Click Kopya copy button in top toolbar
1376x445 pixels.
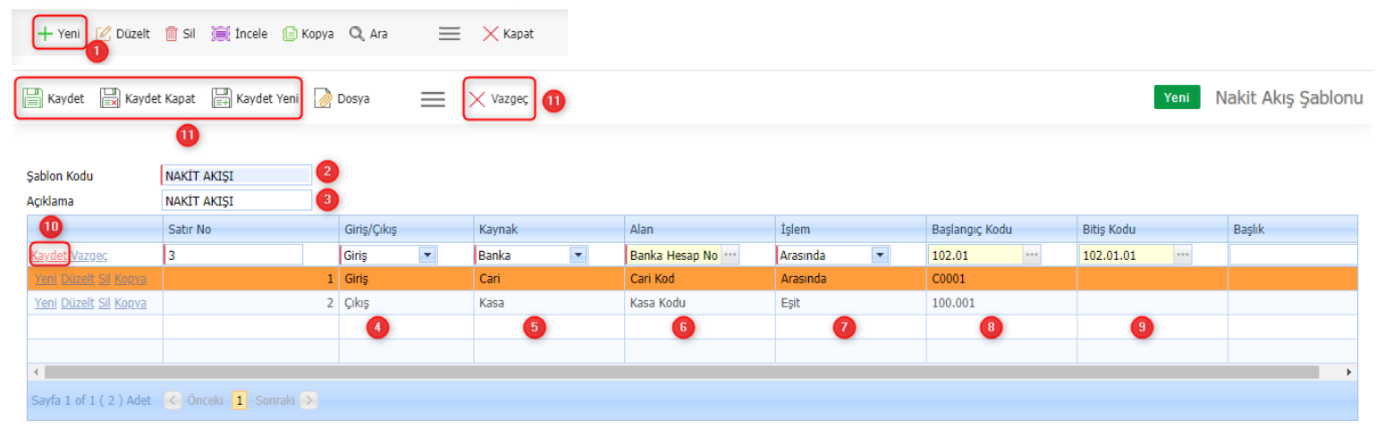point(308,34)
